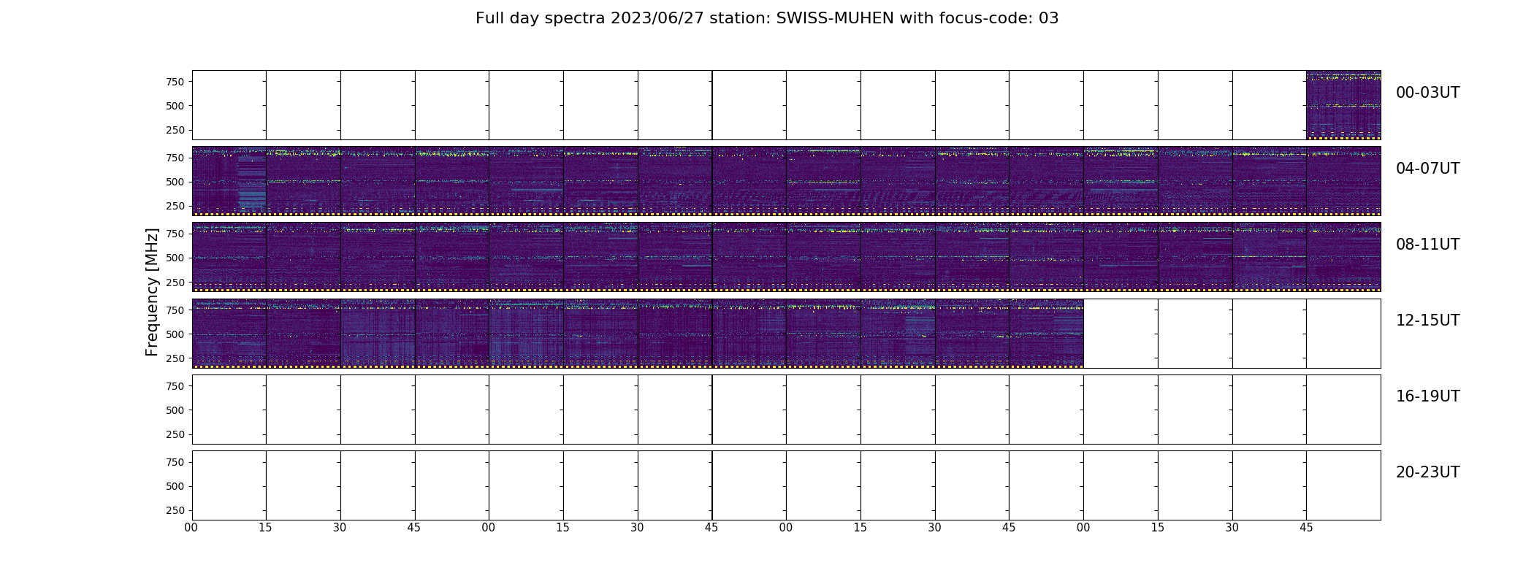This screenshot has height=584, width=1534.
Task: Select the "12-15UT" row label
Action: coord(1427,320)
